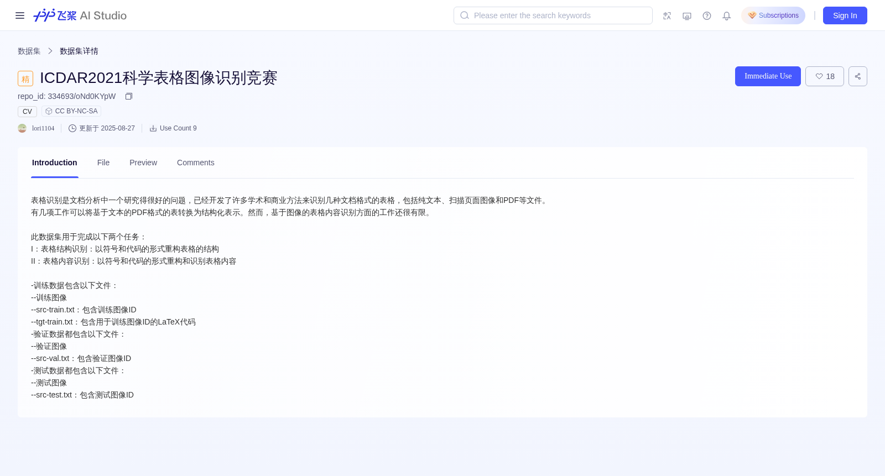This screenshot has width=885, height=476.
Task: Click the repo_id: 334693/oNd0KYpW text
Action: click(x=67, y=96)
